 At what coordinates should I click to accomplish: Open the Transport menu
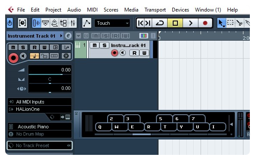[x=155, y=10]
